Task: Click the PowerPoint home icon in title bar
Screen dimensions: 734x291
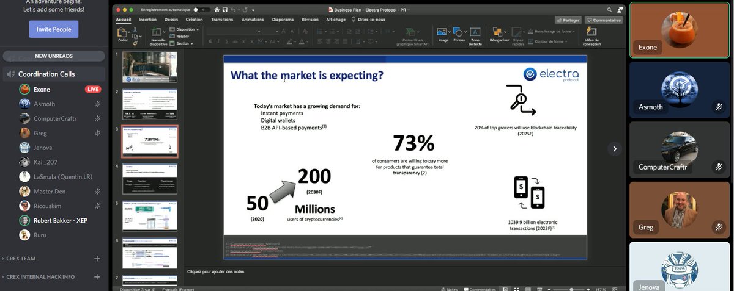Action: 217,10
